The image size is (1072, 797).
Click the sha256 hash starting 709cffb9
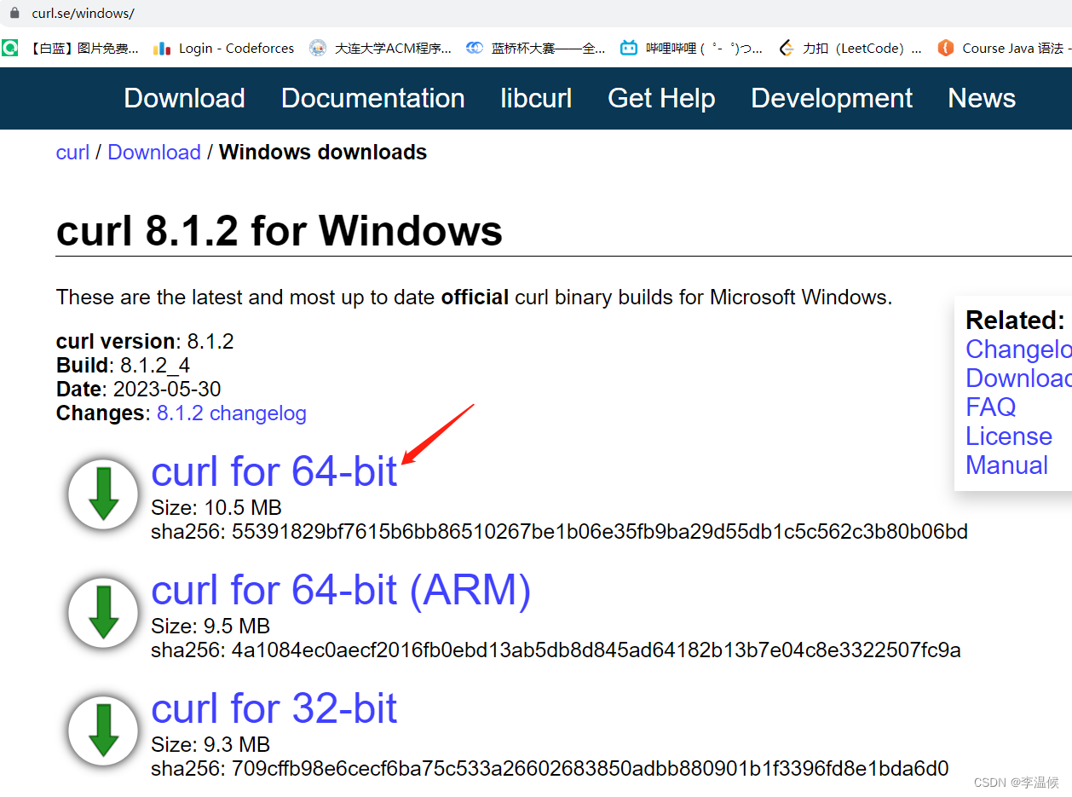[591, 769]
